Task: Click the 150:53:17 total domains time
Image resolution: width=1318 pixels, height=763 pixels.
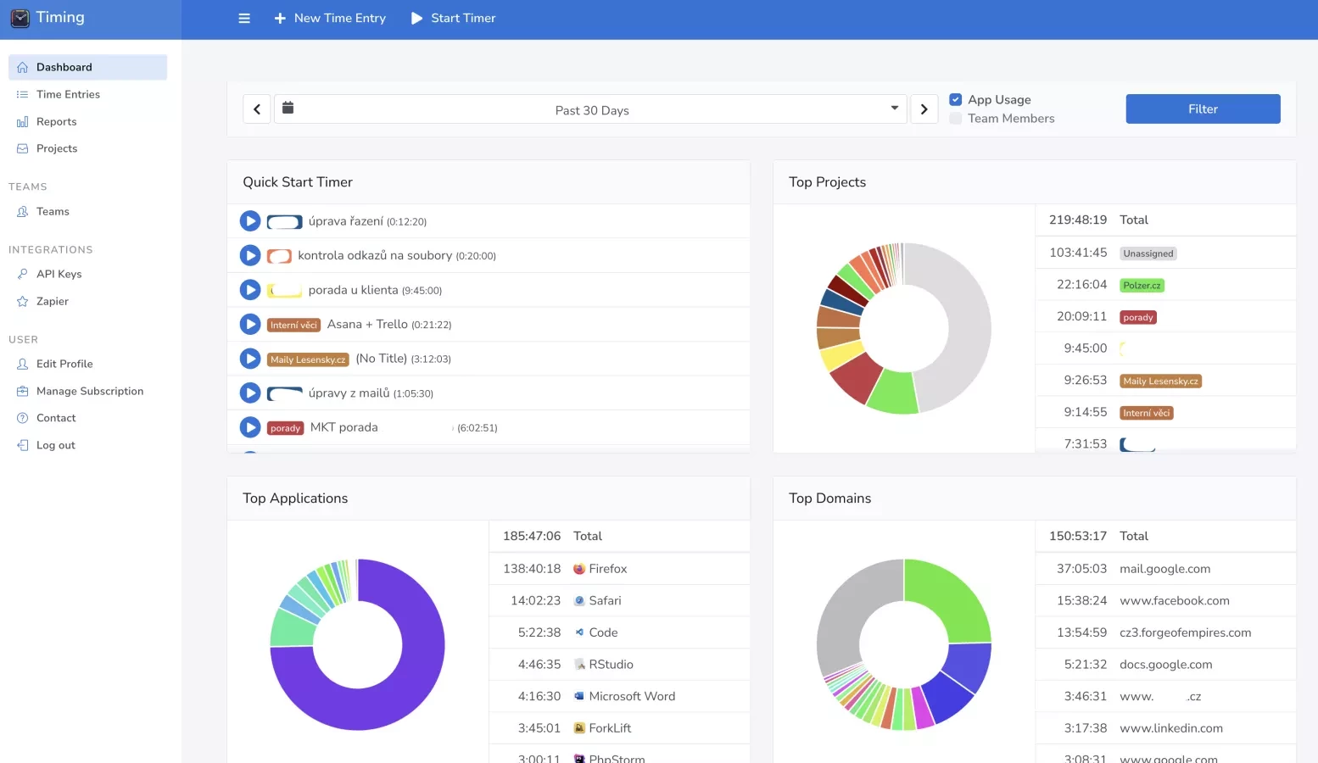Action: 1077,536
